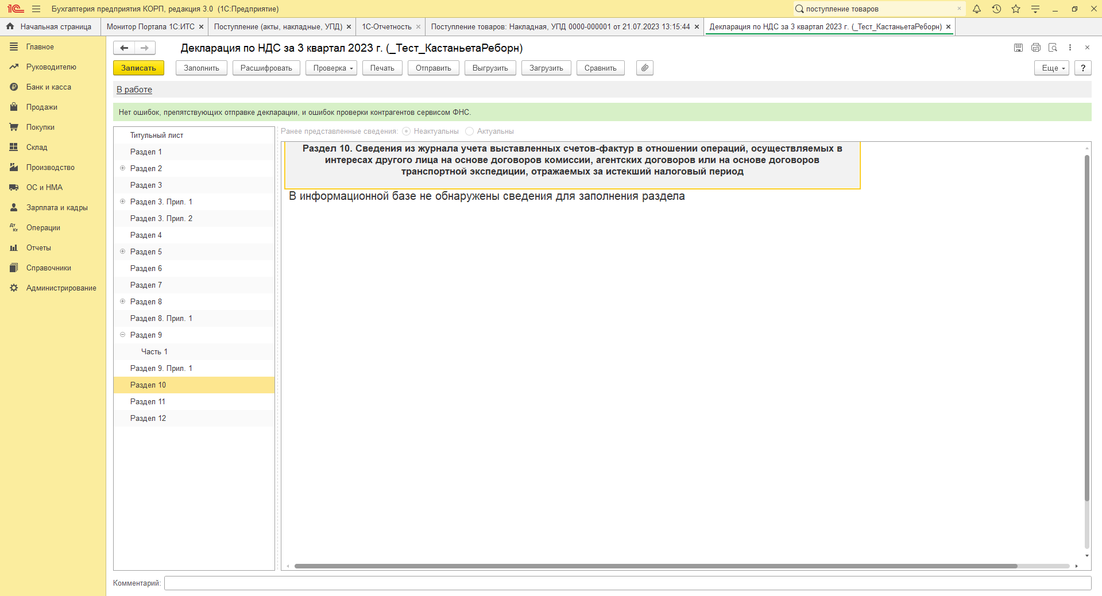Click the paperclip attachments icon
The width and height of the screenshot is (1102, 596).
click(x=645, y=68)
